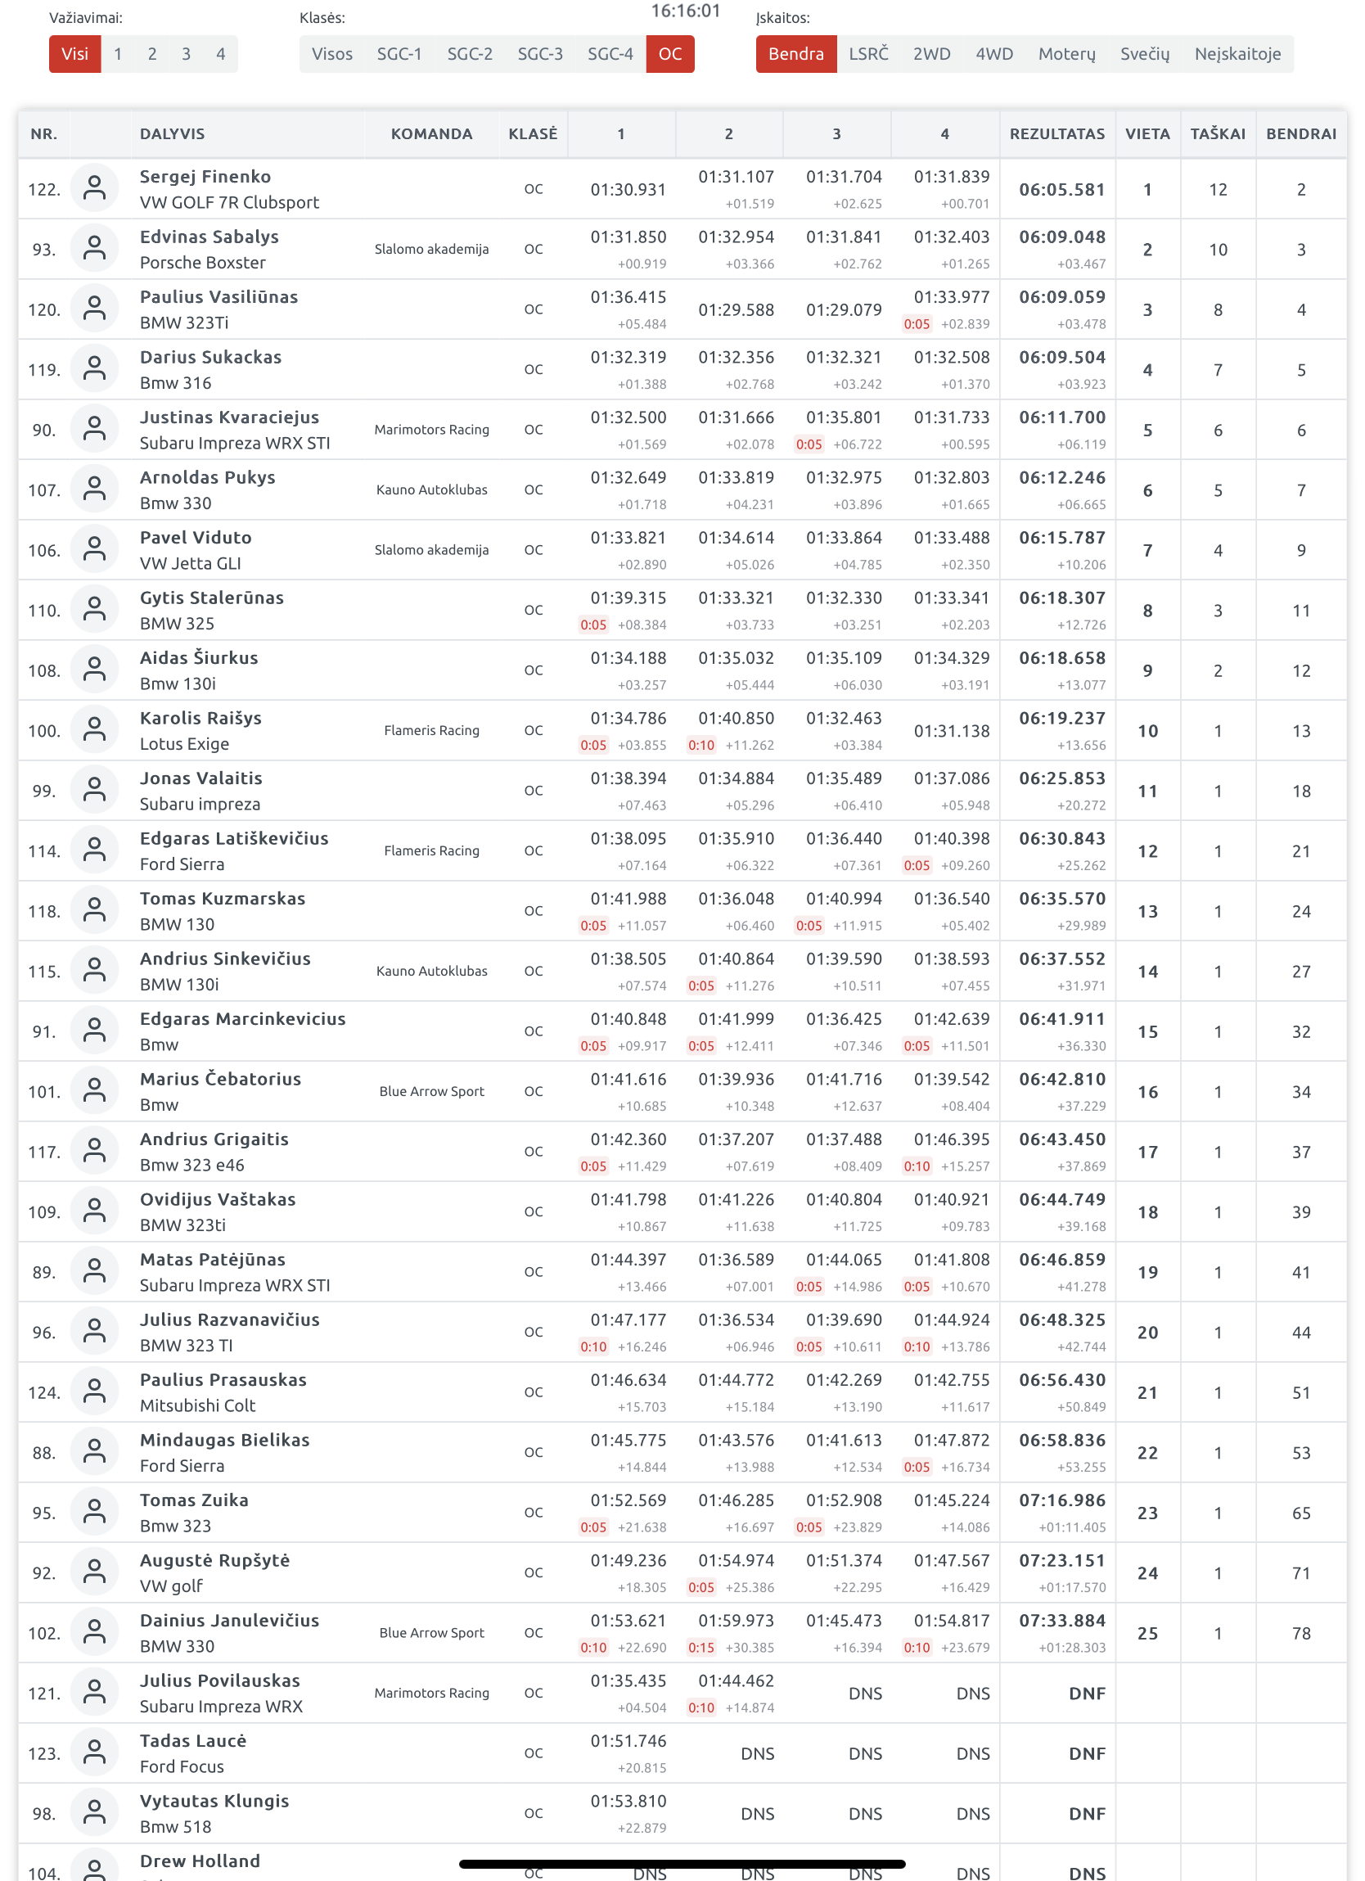Choose the 2WD standings
This screenshot has width=1365, height=1881.
click(932, 54)
